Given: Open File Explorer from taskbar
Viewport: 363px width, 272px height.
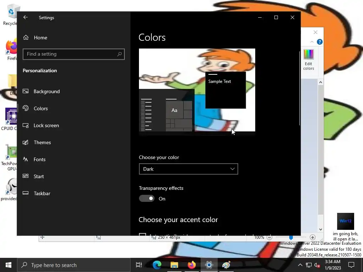Looking at the screenshot, I should coord(174,265).
